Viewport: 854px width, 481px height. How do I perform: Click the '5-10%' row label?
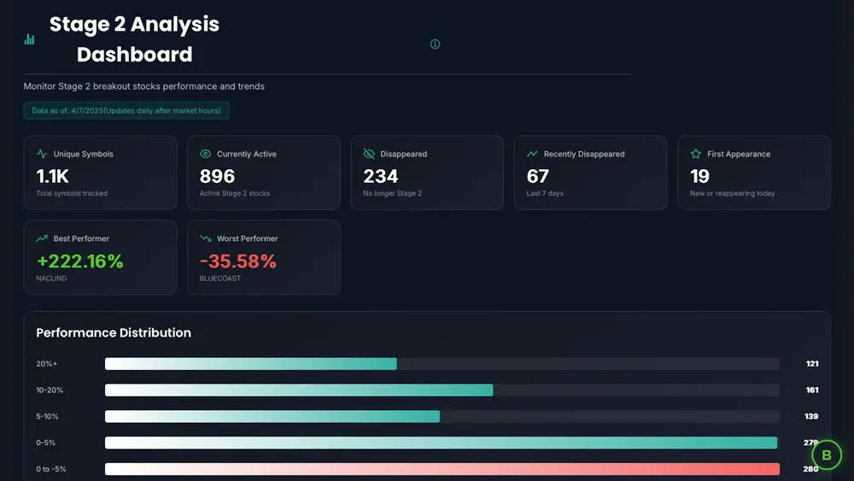[47, 416]
